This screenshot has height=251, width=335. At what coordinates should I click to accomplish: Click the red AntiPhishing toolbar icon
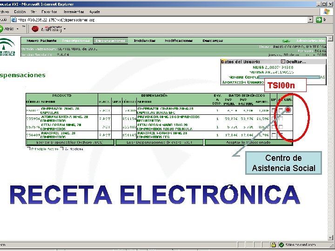tap(35, 29)
